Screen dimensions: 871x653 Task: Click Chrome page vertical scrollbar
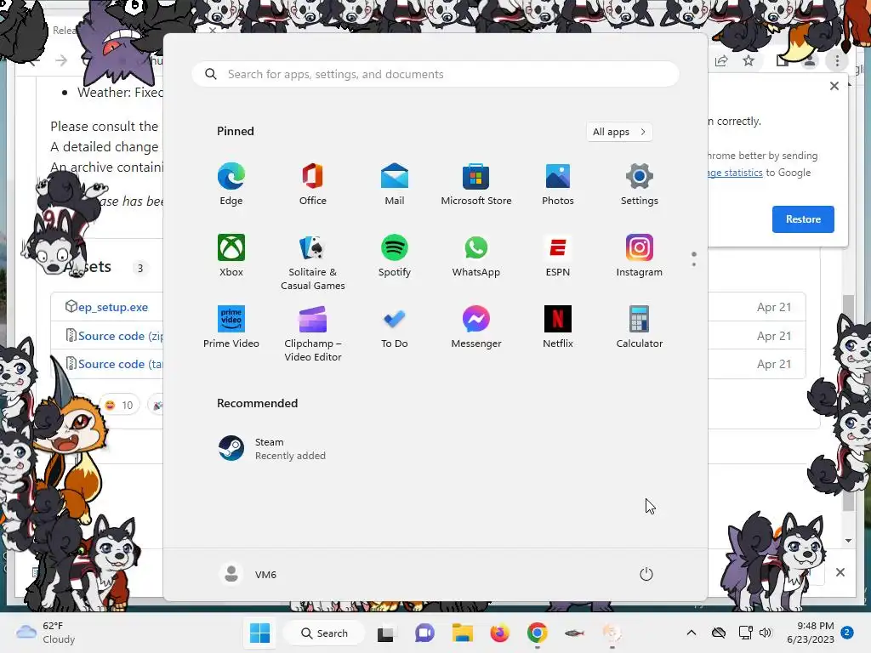[x=848, y=402]
